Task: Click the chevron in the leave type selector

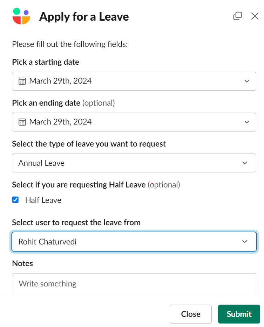Action: point(245,163)
